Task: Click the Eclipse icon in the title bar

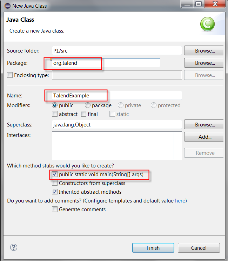Action: 7,6
